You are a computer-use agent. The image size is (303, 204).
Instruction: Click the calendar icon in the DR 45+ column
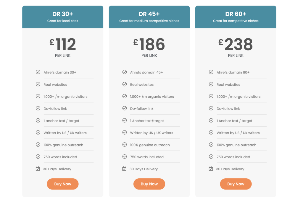[125, 169]
